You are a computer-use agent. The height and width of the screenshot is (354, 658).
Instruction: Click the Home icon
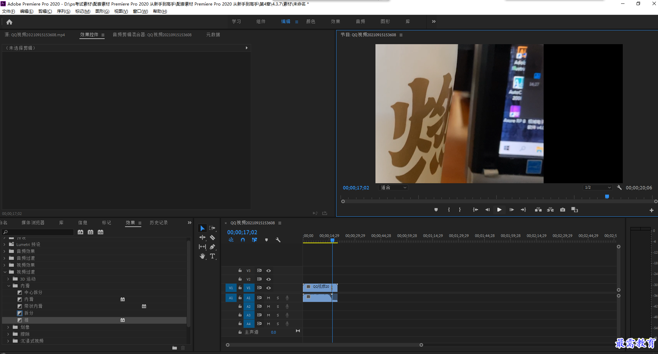click(x=9, y=22)
